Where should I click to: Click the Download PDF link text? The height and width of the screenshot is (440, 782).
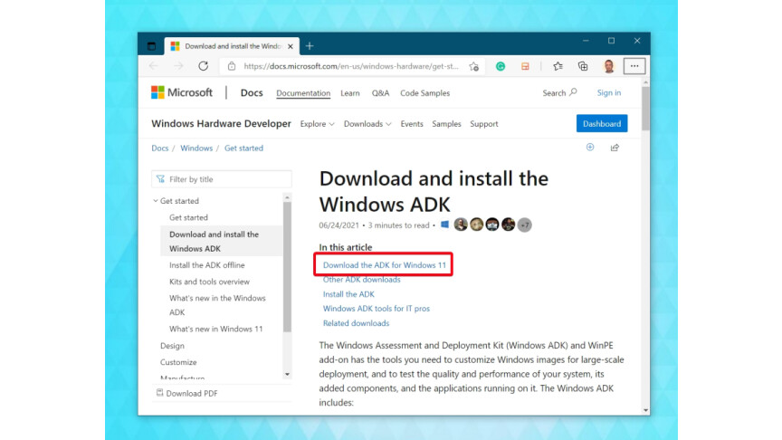192,393
